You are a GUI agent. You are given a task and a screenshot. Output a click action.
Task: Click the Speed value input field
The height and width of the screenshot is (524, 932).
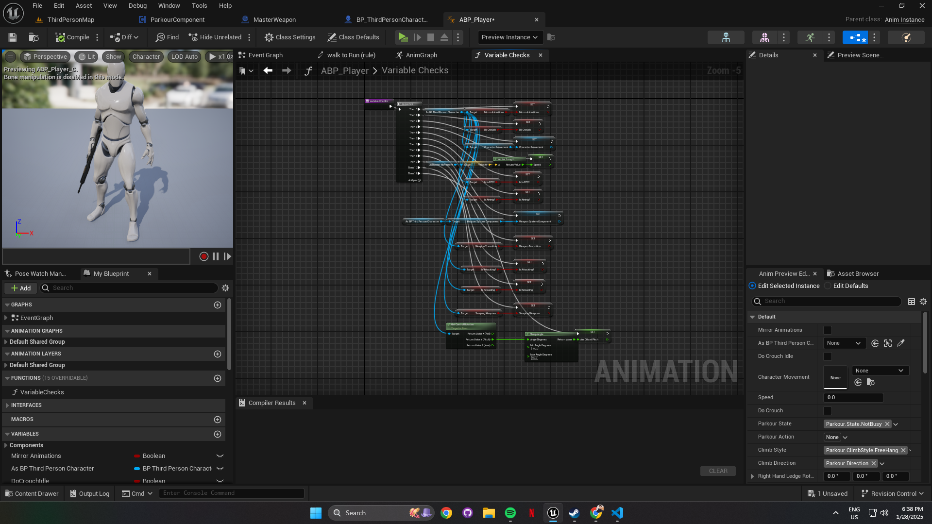coord(853,398)
